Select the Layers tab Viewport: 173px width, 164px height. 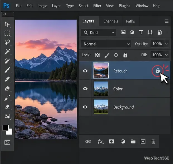pyautogui.click(x=88, y=21)
